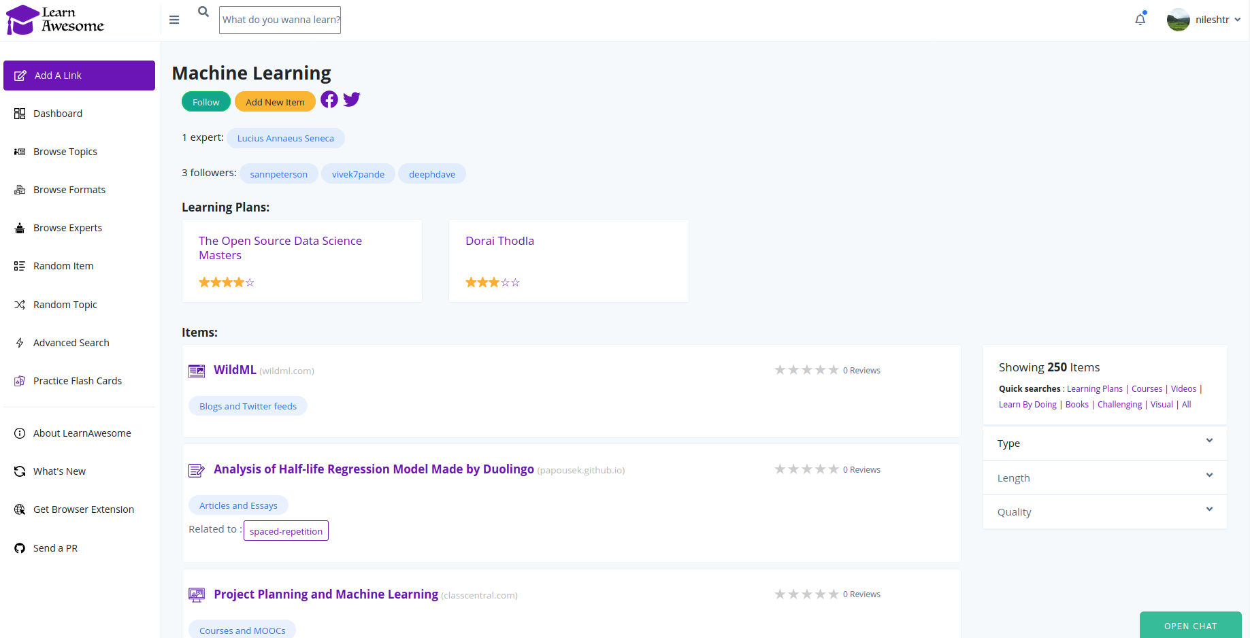Click the WildML review stars
Image resolution: width=1250 pixels, height=638 pixels.
[x=806, y=370]
